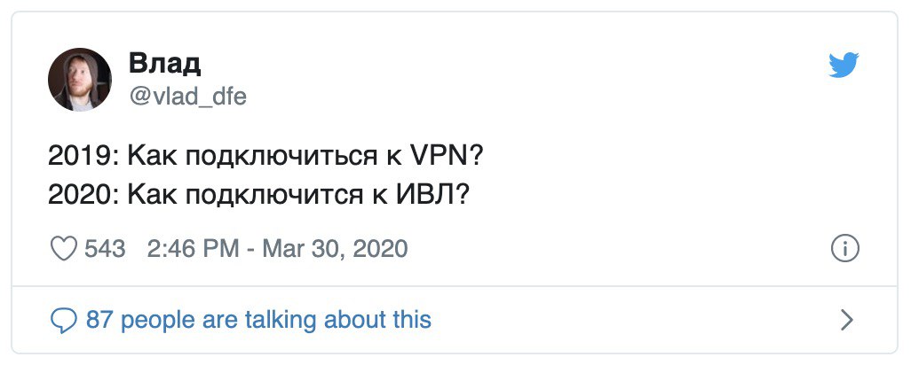911x365 pixels.
Task: Click the 543 likes count
Action: (x=105, y=249)
